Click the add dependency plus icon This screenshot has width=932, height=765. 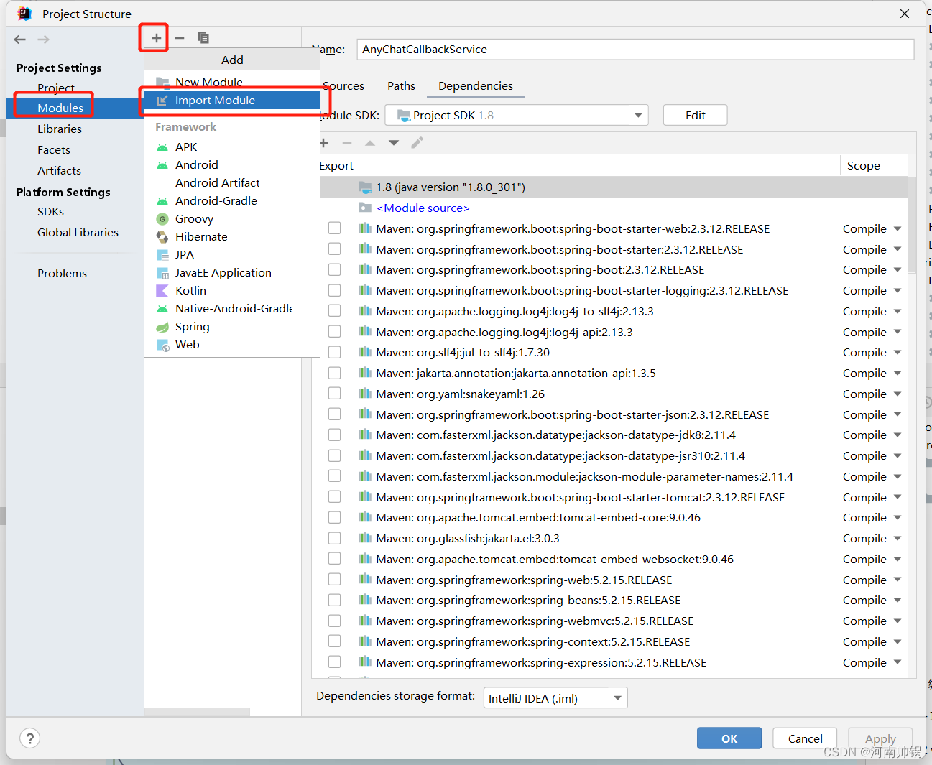click(x=324, y=143)
